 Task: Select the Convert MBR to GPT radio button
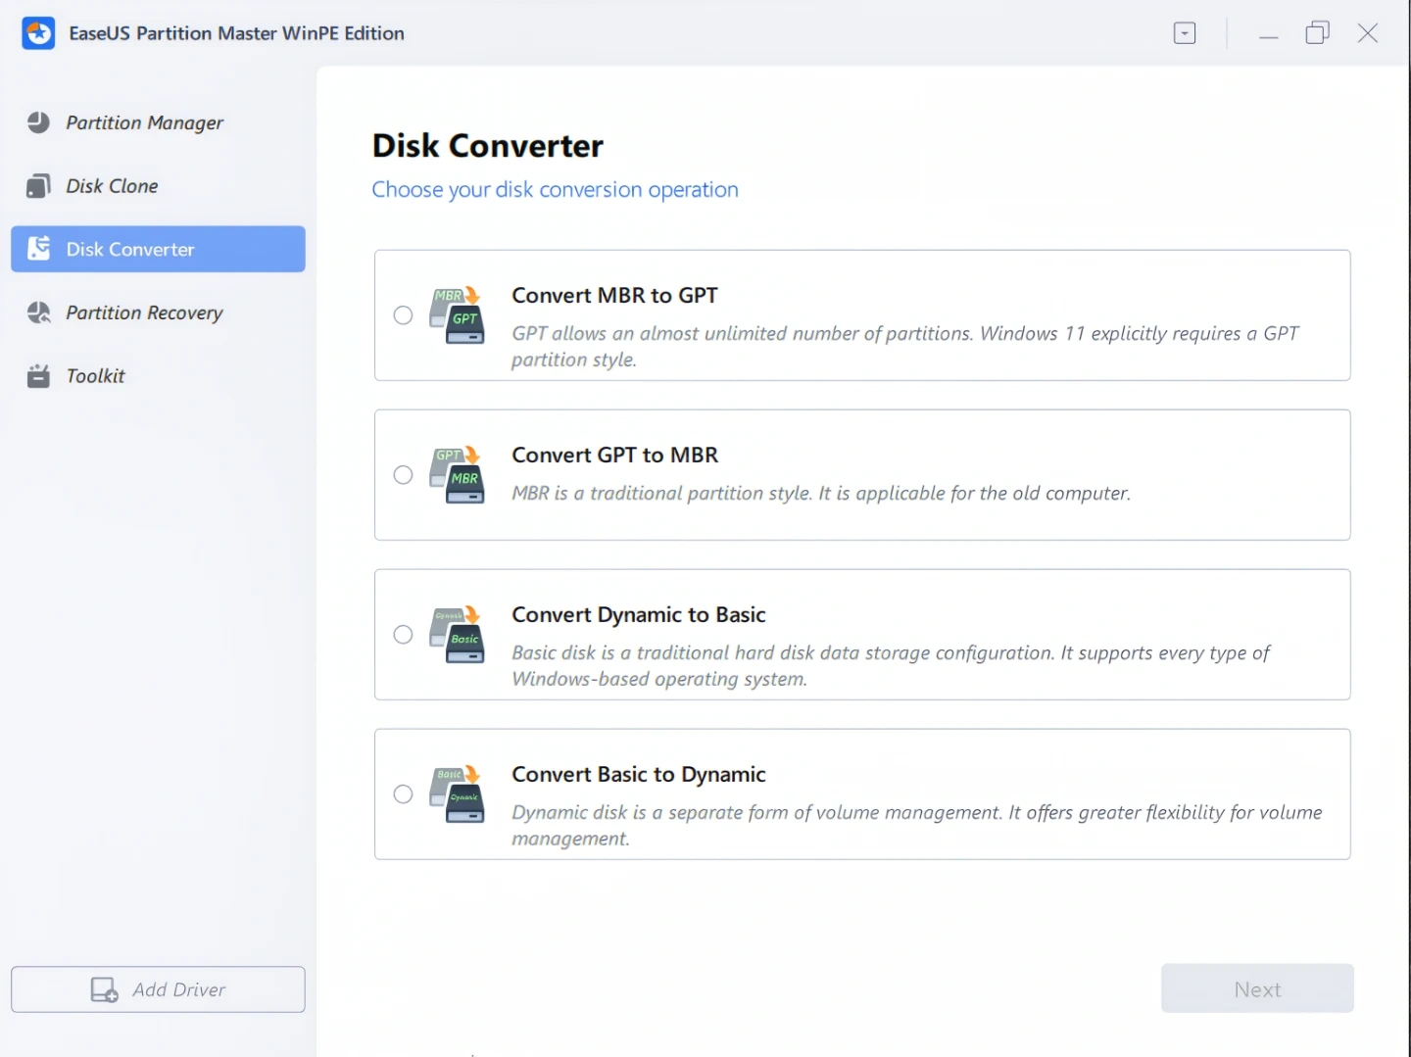403,315
